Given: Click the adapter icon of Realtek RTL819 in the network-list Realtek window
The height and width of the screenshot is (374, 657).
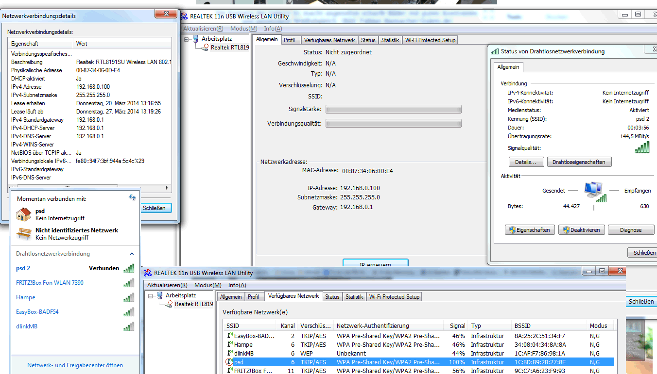Looking at the screenshot, I should tap(169, 304).
